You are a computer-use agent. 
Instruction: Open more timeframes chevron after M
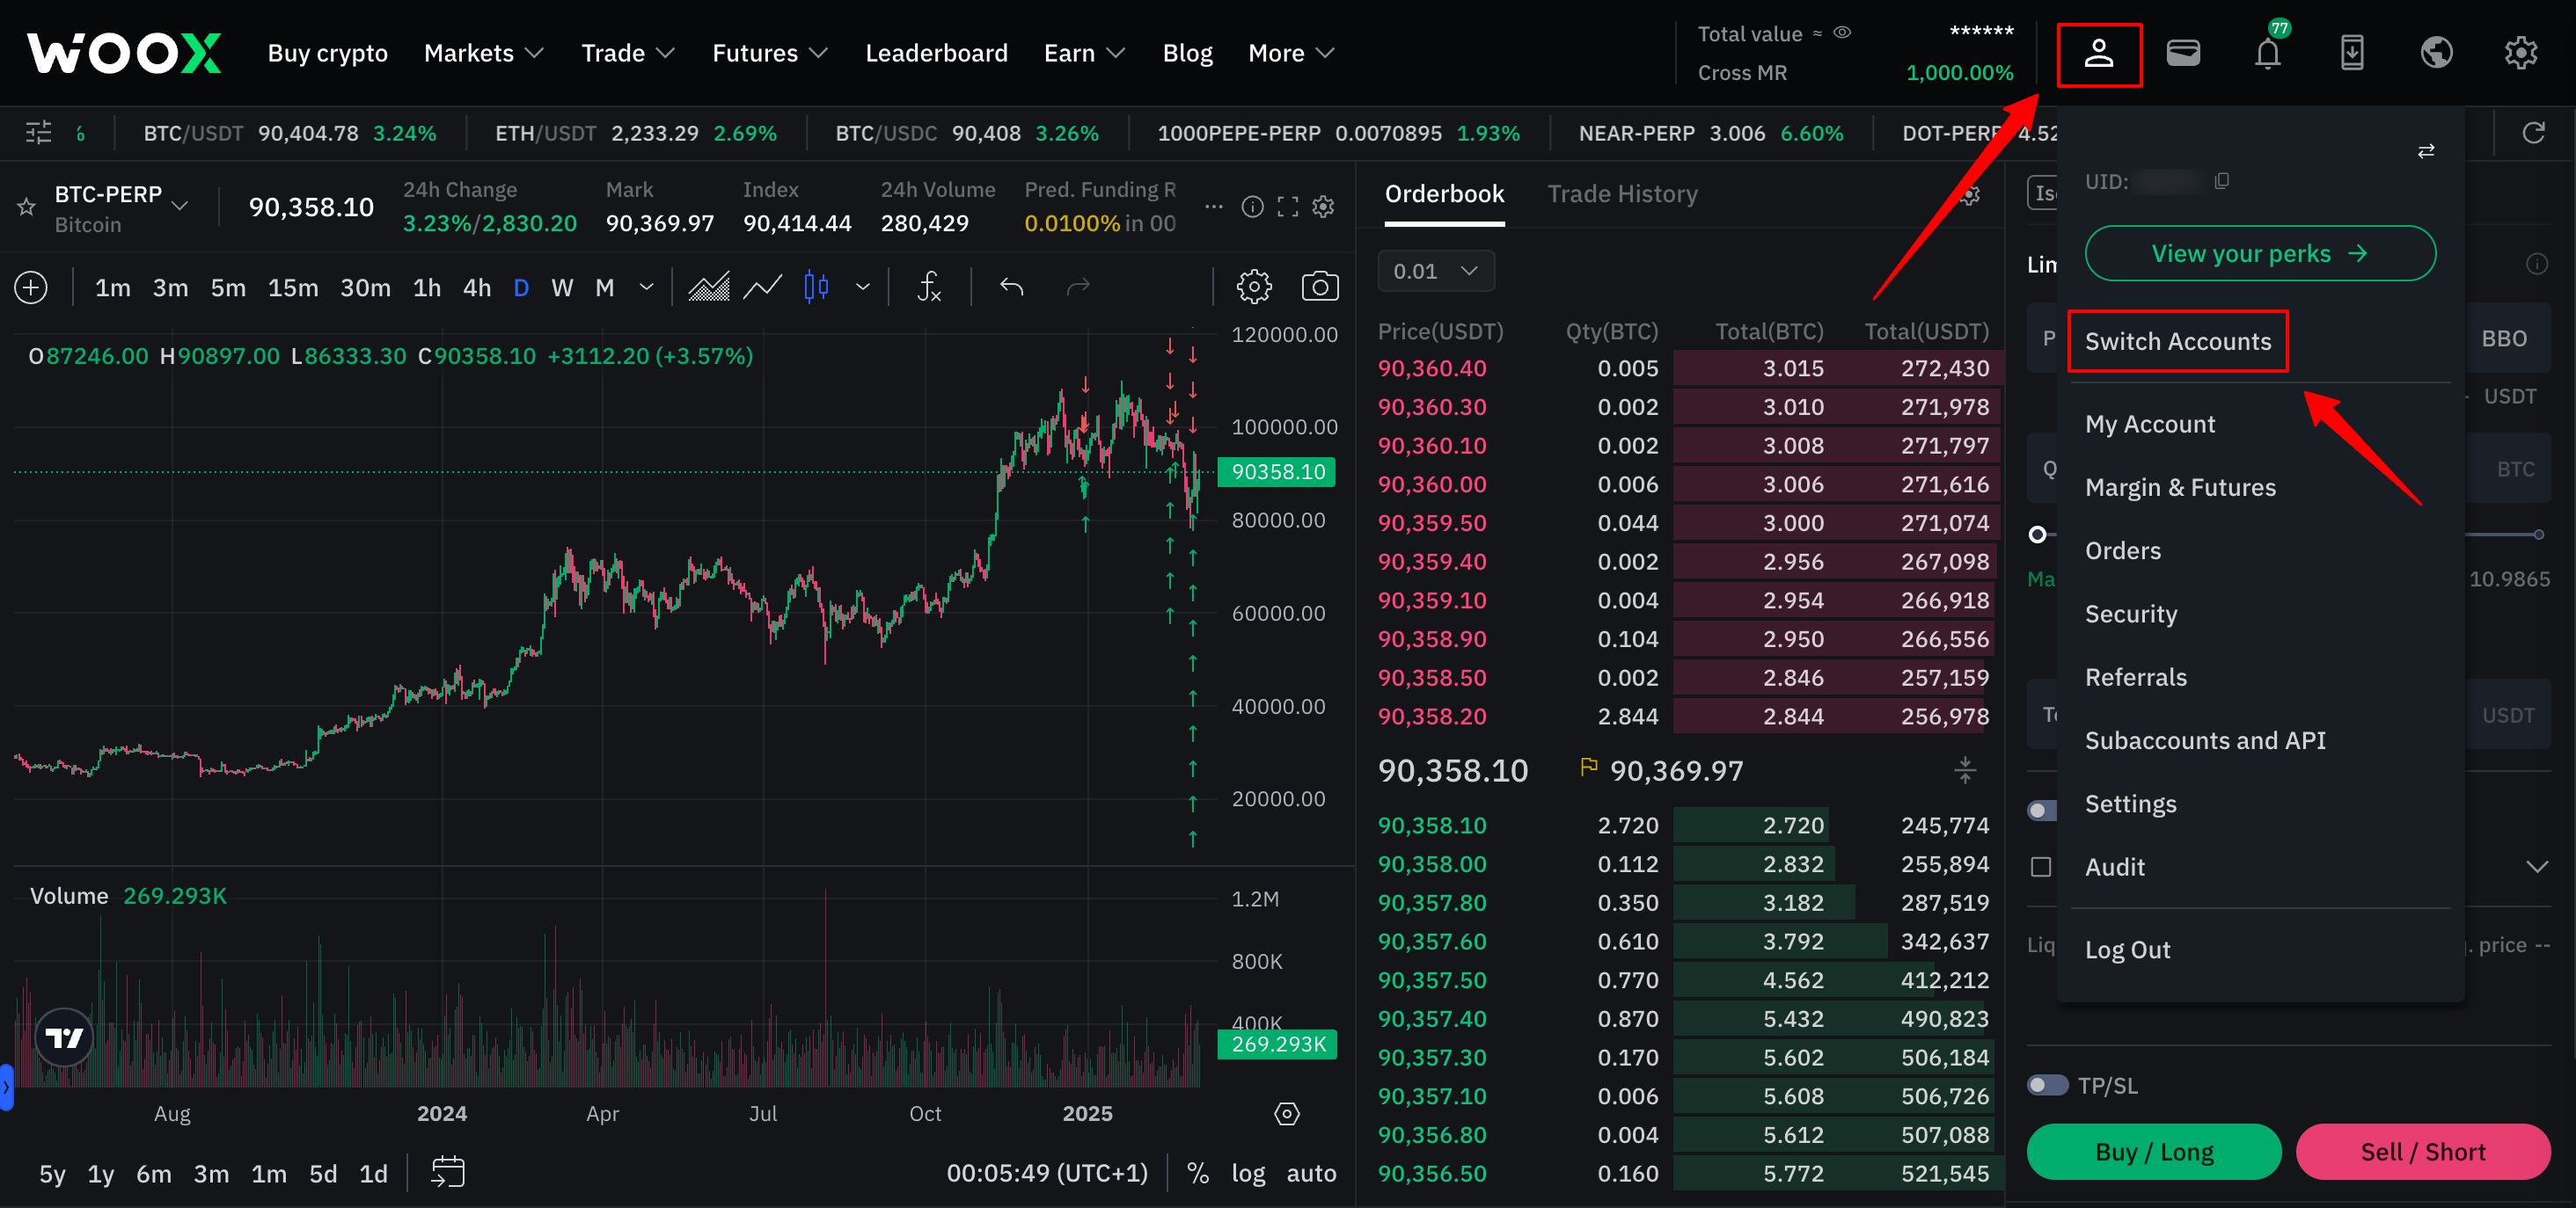647,287
